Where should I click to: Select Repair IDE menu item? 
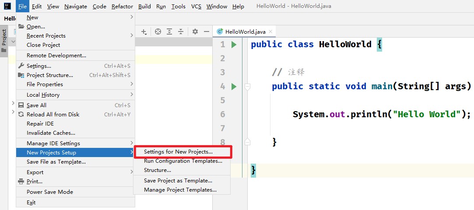pyautogui.click(x=75, y=123)
